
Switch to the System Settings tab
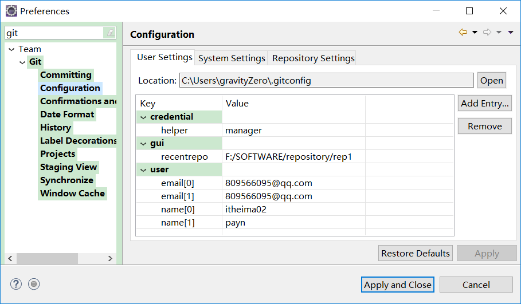coord(232,58)
